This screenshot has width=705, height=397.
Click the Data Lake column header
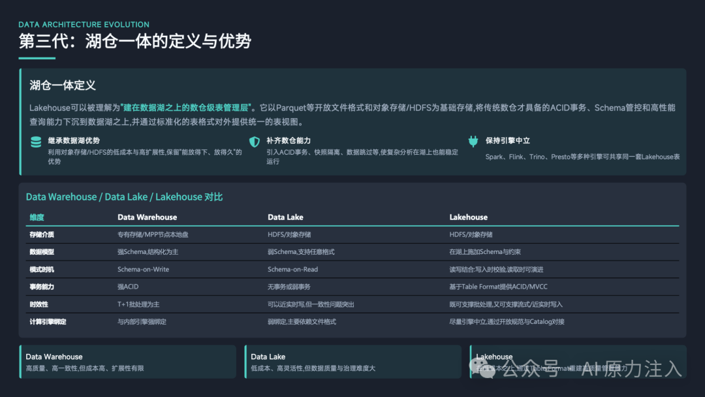tap(285, 217)
